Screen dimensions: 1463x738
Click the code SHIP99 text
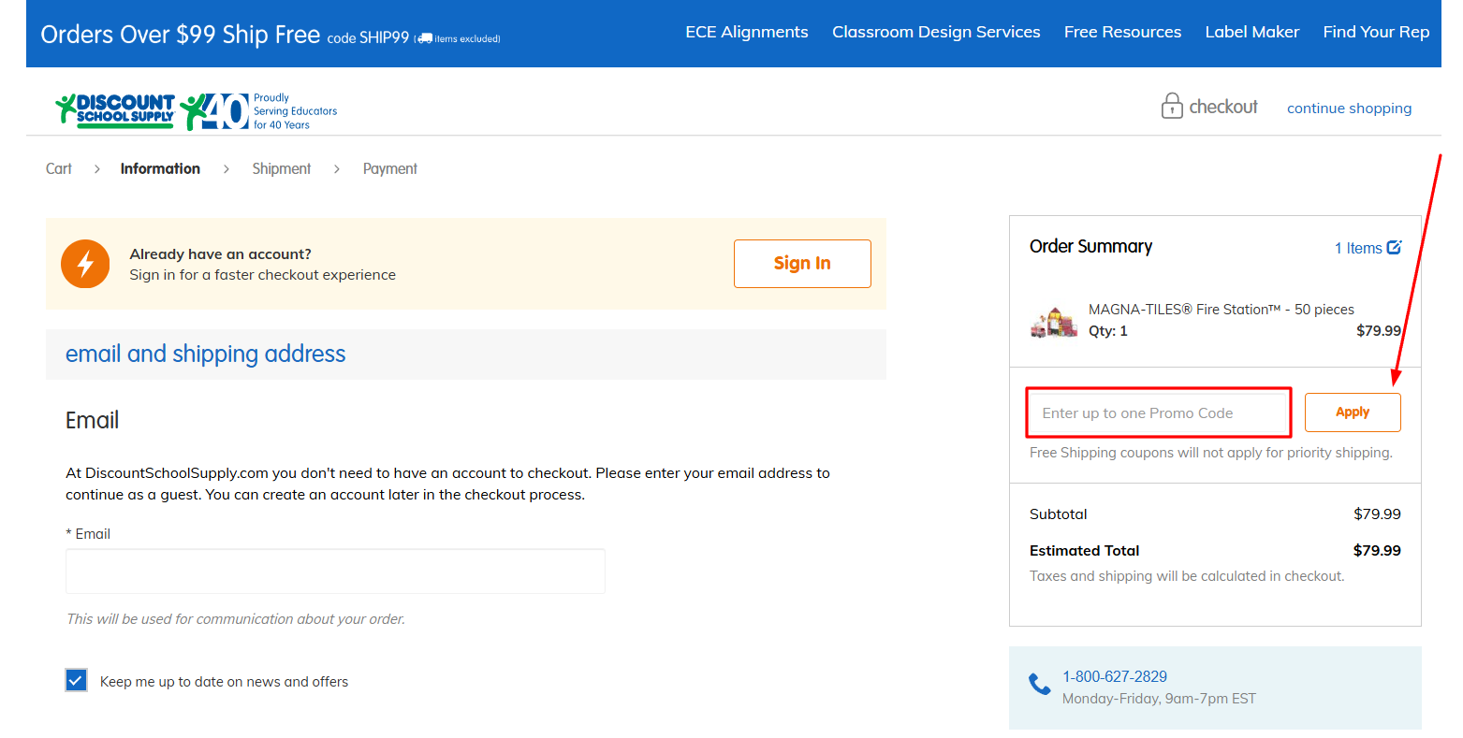point(368,37)
